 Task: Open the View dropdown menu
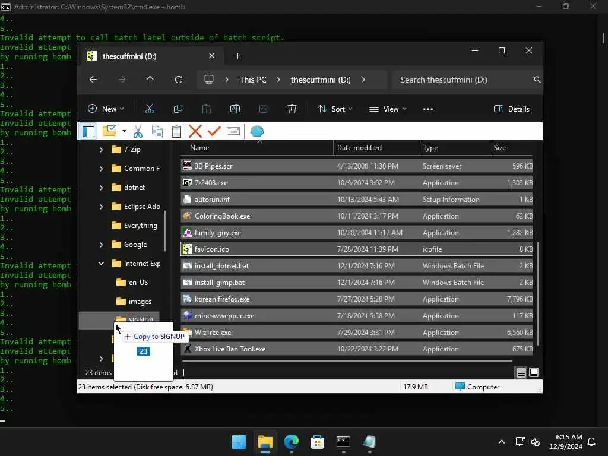[x=388, y=109]
